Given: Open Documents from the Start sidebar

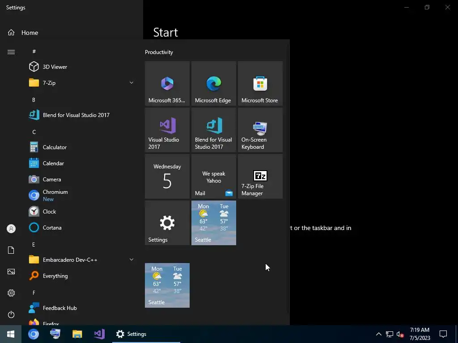Looking at the screenshot, I should [x=11, y=250].
